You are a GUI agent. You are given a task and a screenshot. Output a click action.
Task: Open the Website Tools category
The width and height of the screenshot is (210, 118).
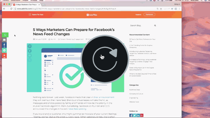(134, 102)
